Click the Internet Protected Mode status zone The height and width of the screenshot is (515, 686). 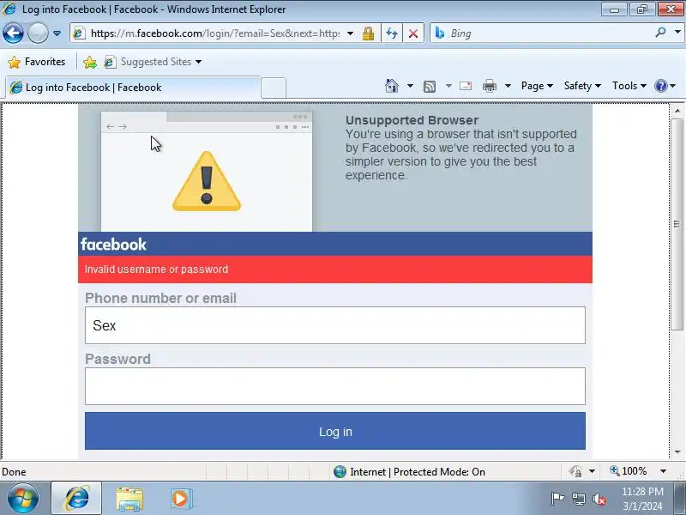point(409,471)
